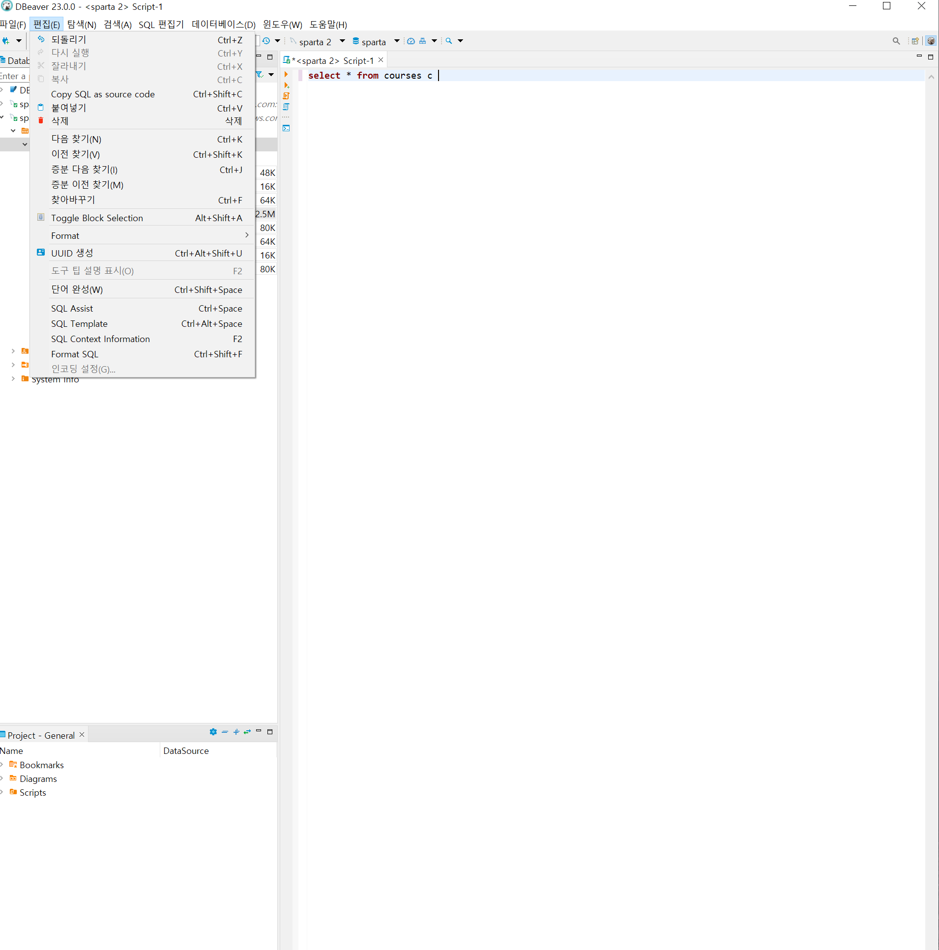Maximize the Project panel
This screenshot has height=950, width=939.
pos(270,732)
